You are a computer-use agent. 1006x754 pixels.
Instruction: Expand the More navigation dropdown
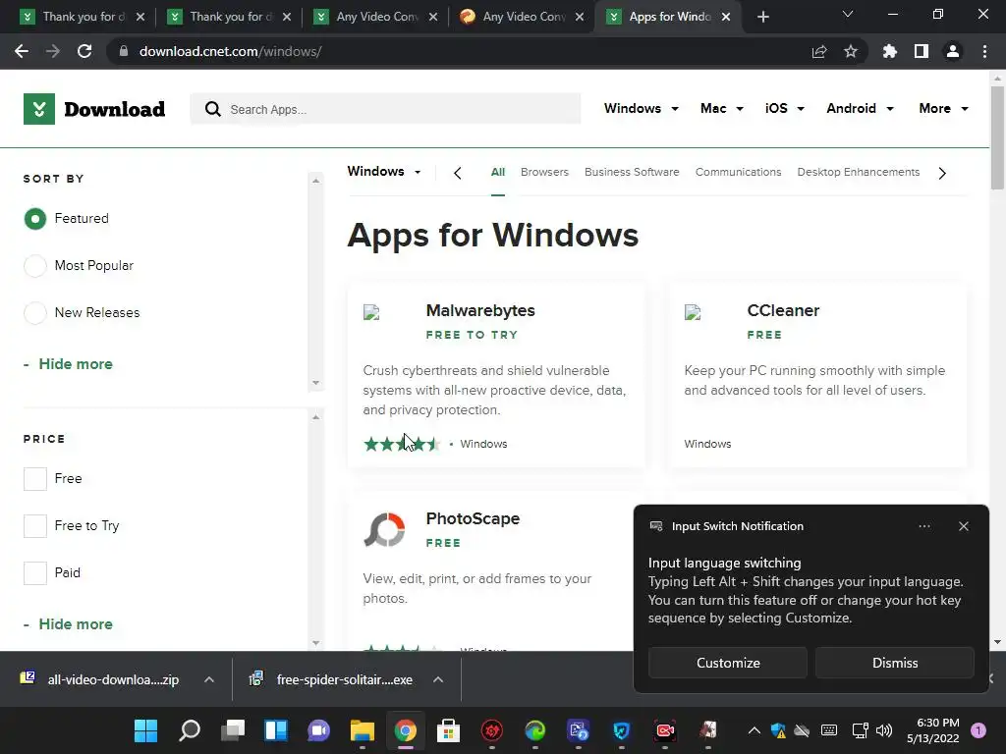click(x=943, y=108)
